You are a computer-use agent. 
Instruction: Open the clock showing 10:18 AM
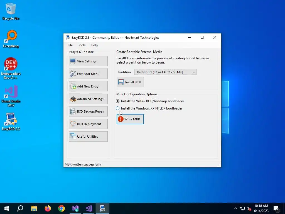pos(261,208)
